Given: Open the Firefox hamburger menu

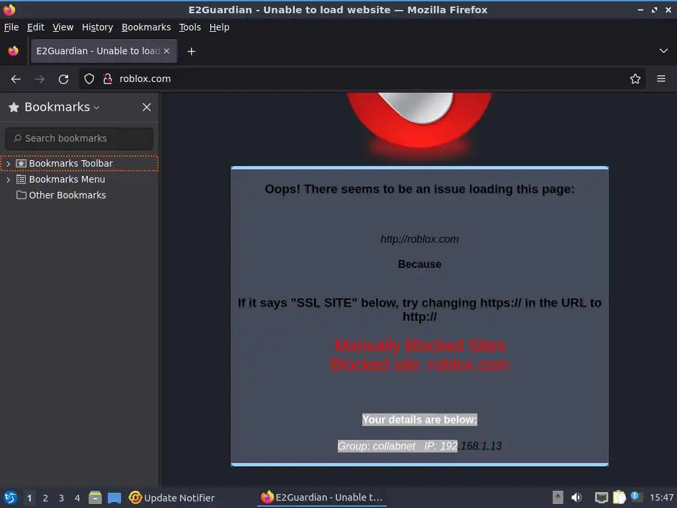Looking at the screenshot, I should (x=661, y=79).
